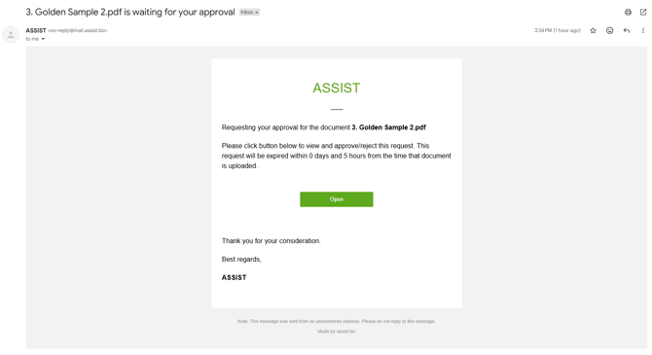
Task: Print this email with the printer icon
Action: (628, 12)
